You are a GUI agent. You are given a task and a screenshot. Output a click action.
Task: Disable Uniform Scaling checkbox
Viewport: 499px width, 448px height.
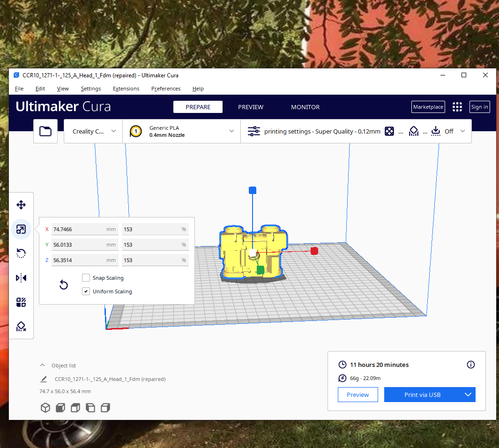pyautogui.click(x=86, y=291)
